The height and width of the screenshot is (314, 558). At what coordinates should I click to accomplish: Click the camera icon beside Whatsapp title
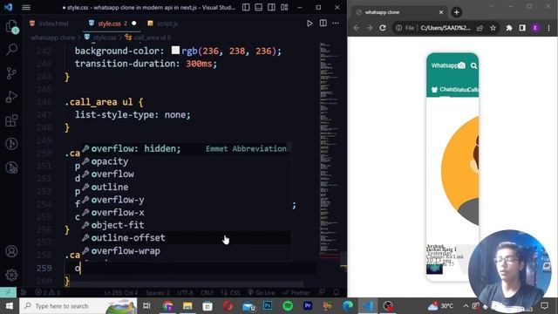pyautogui.click(x=461, y=65)
